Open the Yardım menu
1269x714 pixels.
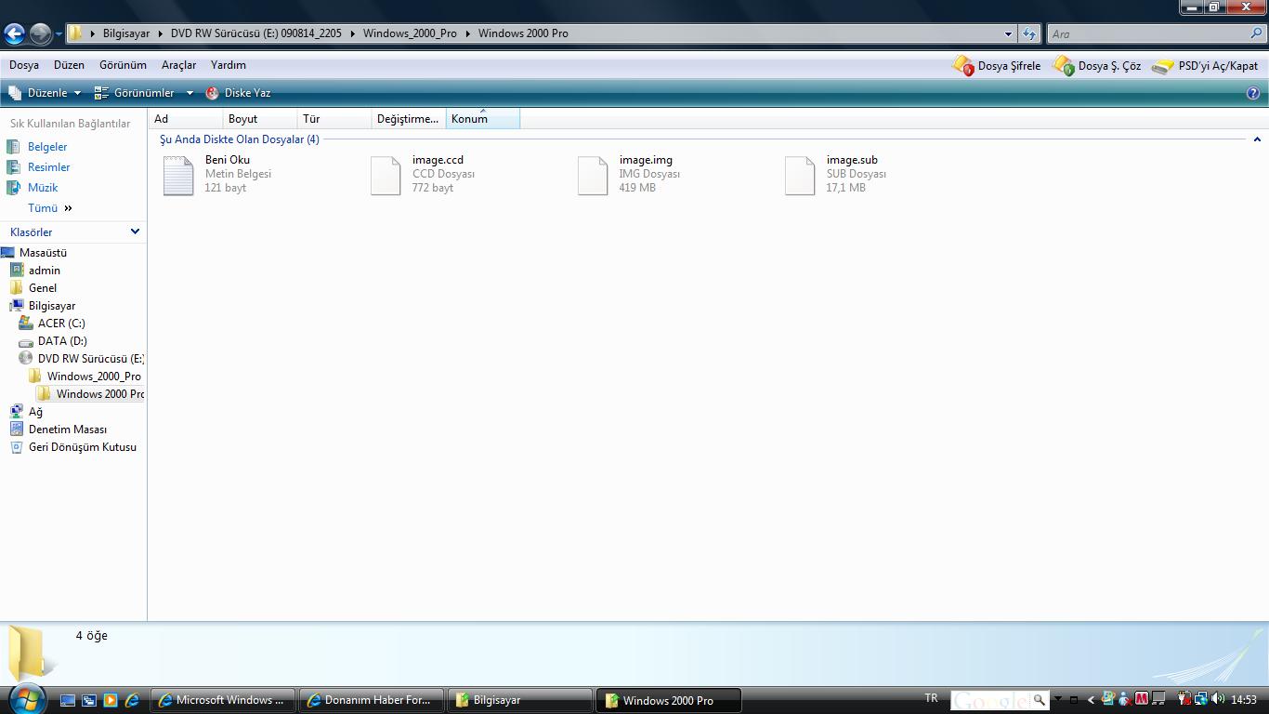[229, 65]
